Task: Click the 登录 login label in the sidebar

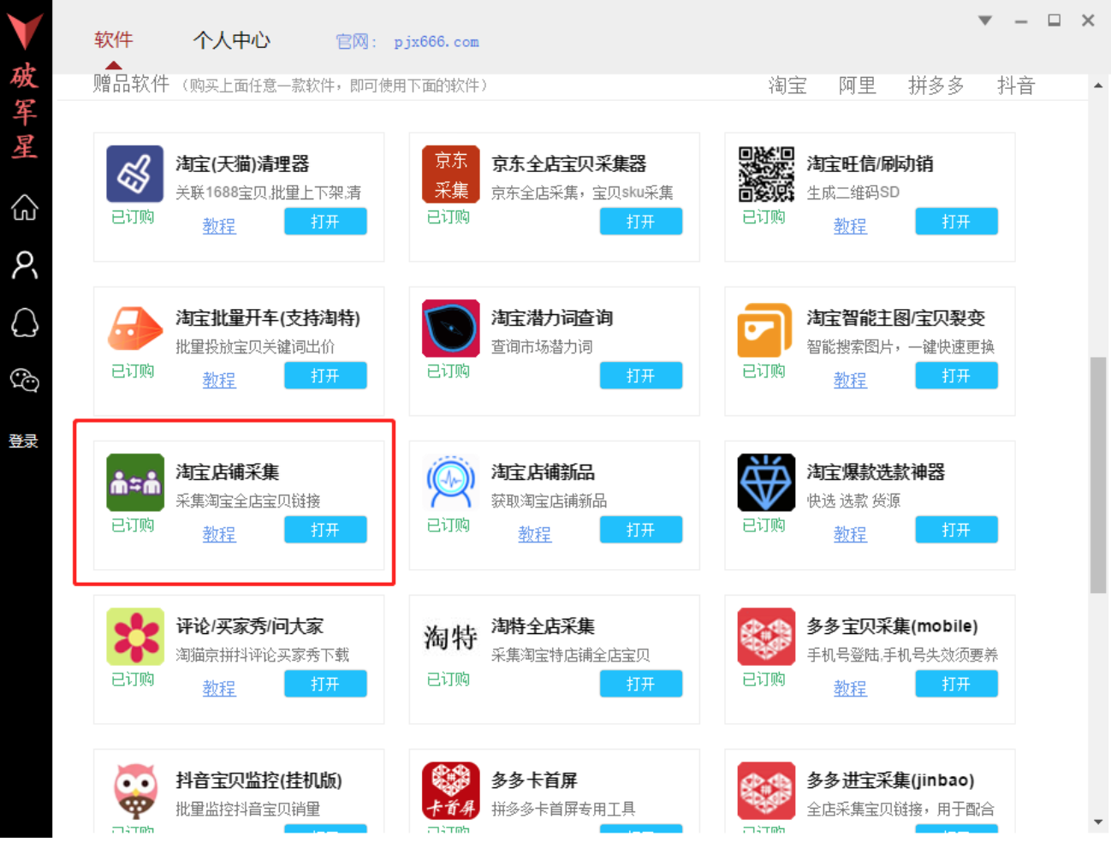Action: (x=24, y=442)
